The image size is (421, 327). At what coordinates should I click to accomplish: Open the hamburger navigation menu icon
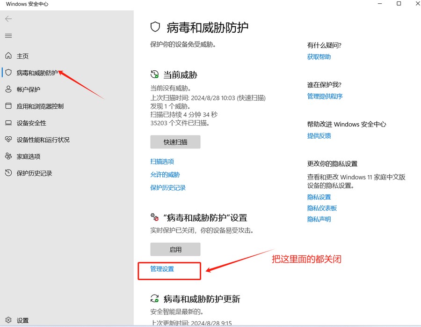(x=8, y=36)
